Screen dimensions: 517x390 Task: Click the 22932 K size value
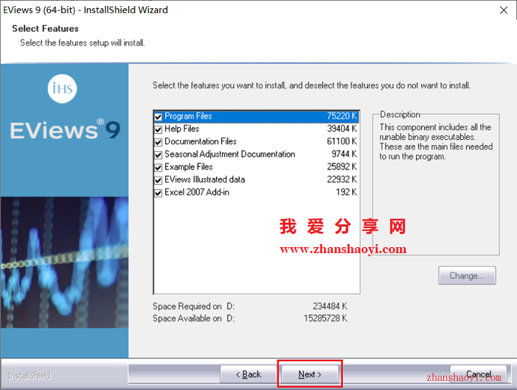click(342, 179)
